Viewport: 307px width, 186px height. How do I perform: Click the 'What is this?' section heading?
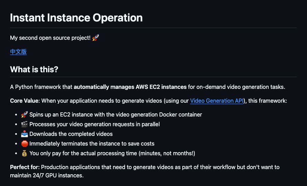coord(34,69)
